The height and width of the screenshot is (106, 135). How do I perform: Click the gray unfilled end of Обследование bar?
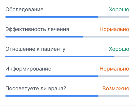[x=114, y=17]
